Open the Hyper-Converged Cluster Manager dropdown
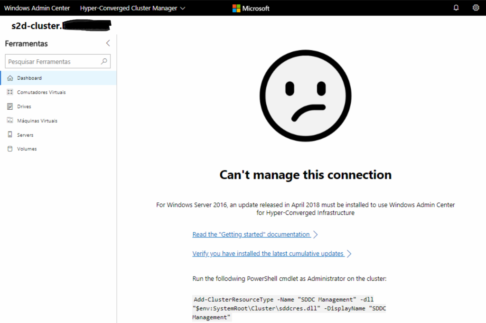 (132, 8)
